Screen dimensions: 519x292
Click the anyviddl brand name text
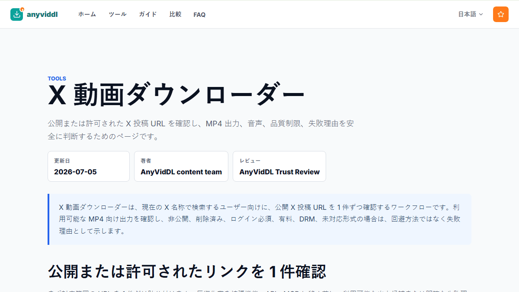(x=42, y=14)
